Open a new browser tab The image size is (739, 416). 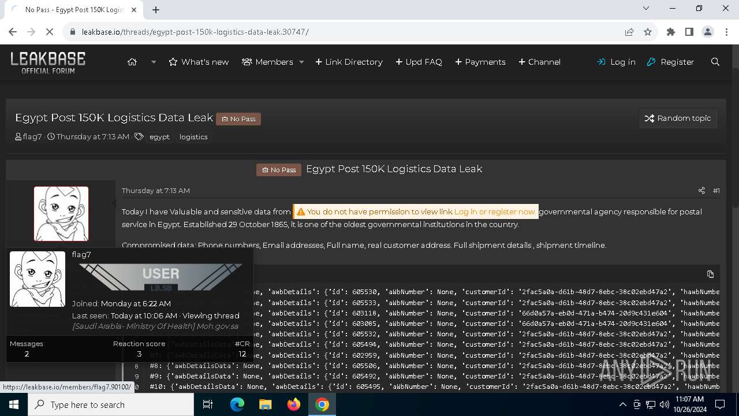[x=156, y=9]
